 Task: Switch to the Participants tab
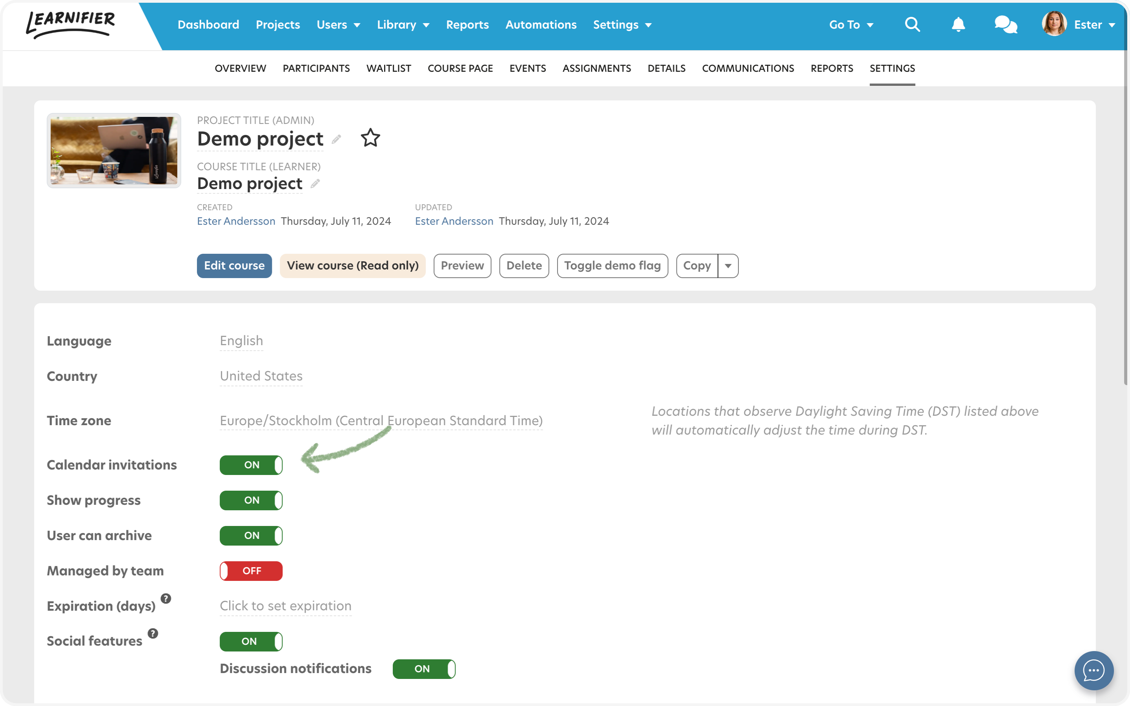tap(316, 68)
